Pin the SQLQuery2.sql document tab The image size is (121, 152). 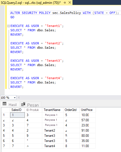(65, 3)
